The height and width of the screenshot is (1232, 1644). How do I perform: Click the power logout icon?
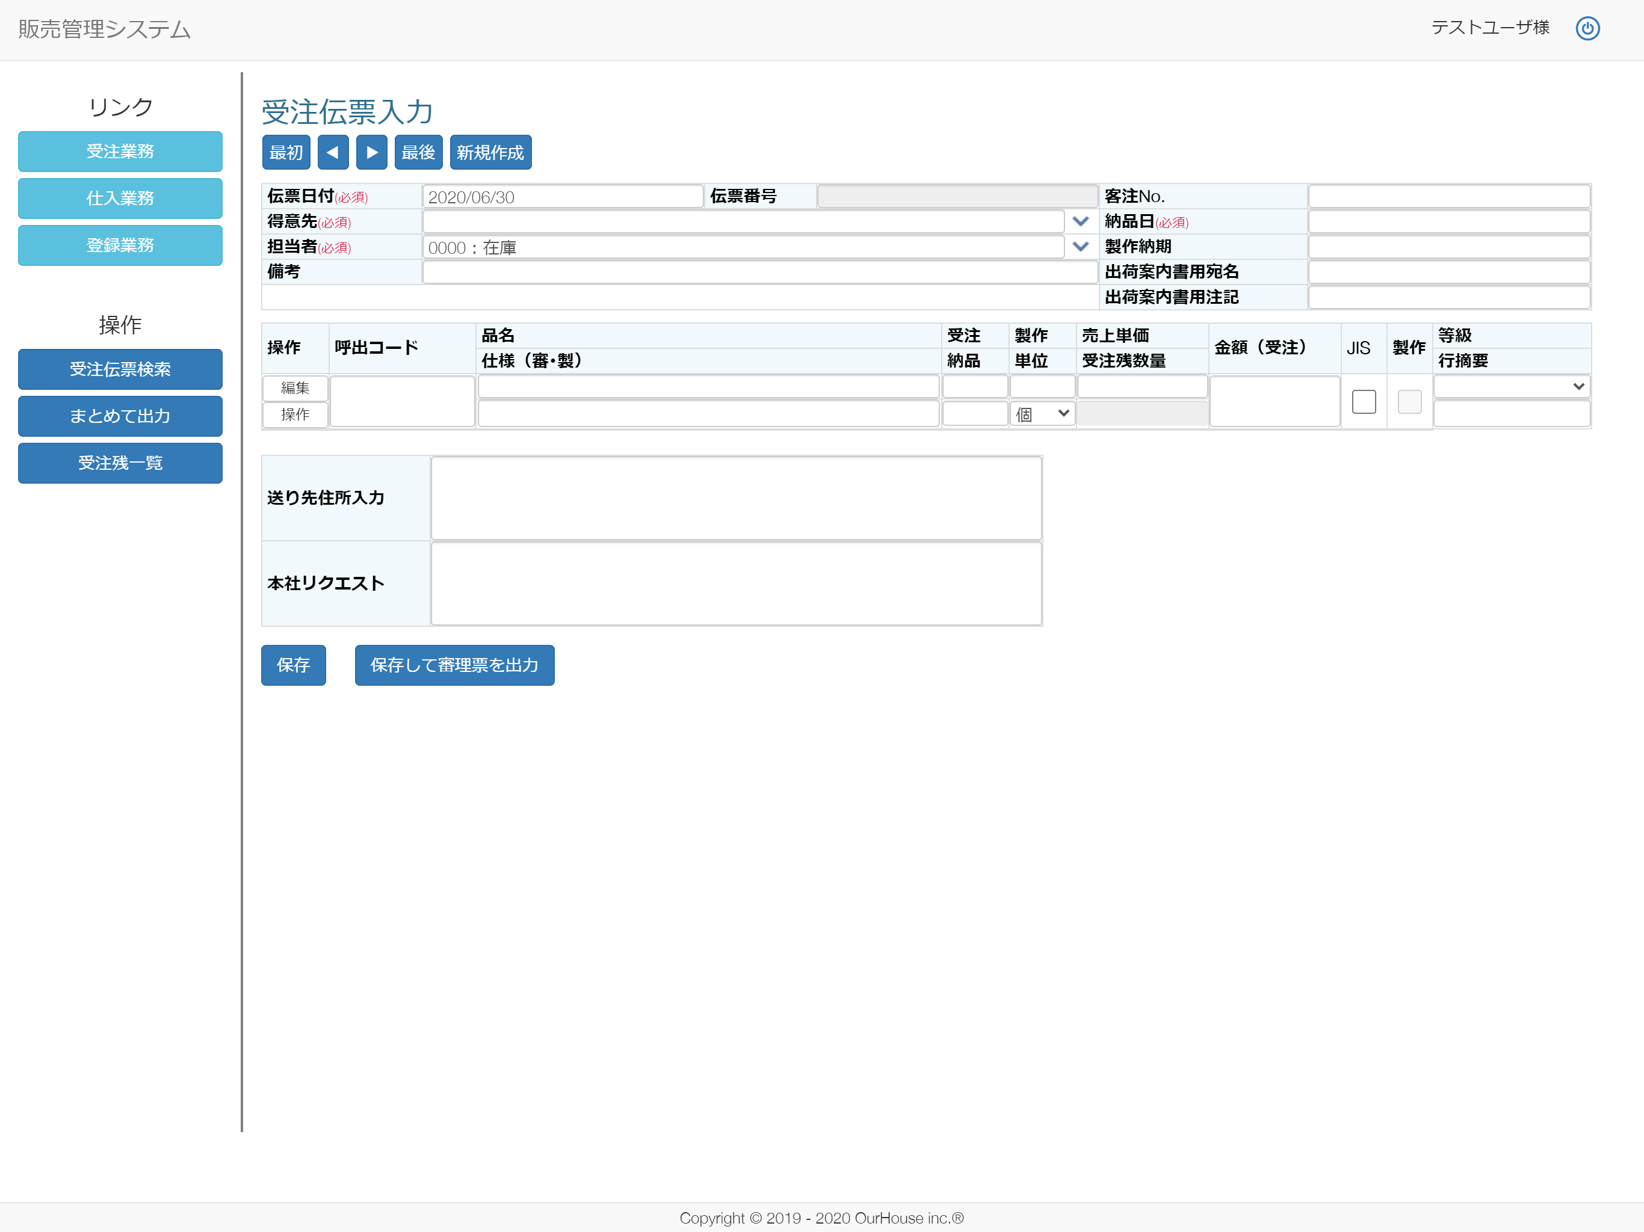(x=1587, y=28)
